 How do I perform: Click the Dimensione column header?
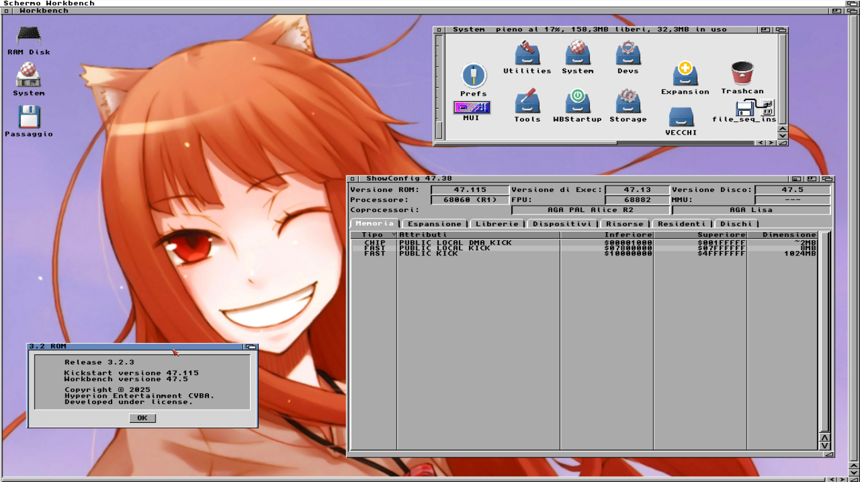(x=783, y=235)
